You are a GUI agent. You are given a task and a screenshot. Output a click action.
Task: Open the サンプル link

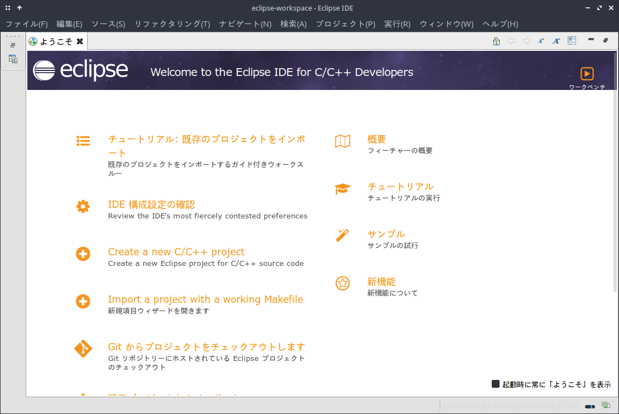386,234
